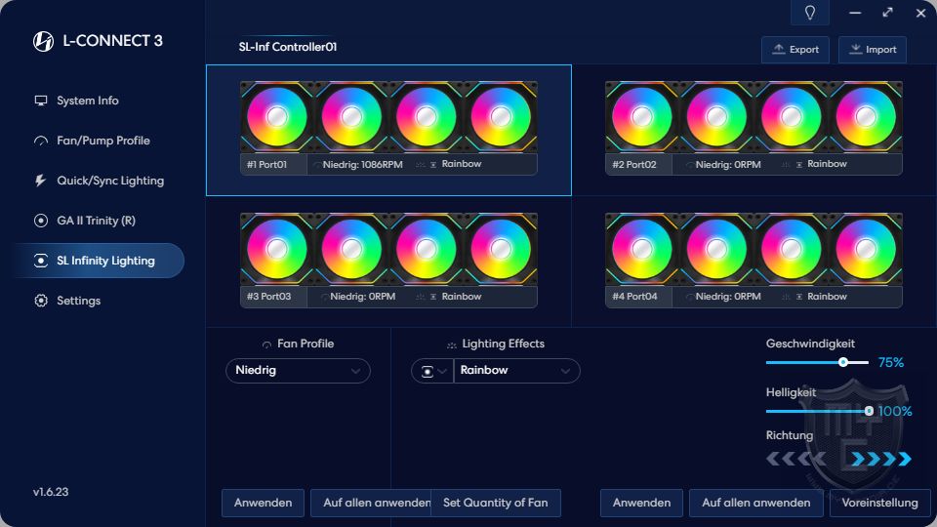Click Auf allen anwenden for lighting
This screenshot has width=937, height=527.
click(755, 503)
